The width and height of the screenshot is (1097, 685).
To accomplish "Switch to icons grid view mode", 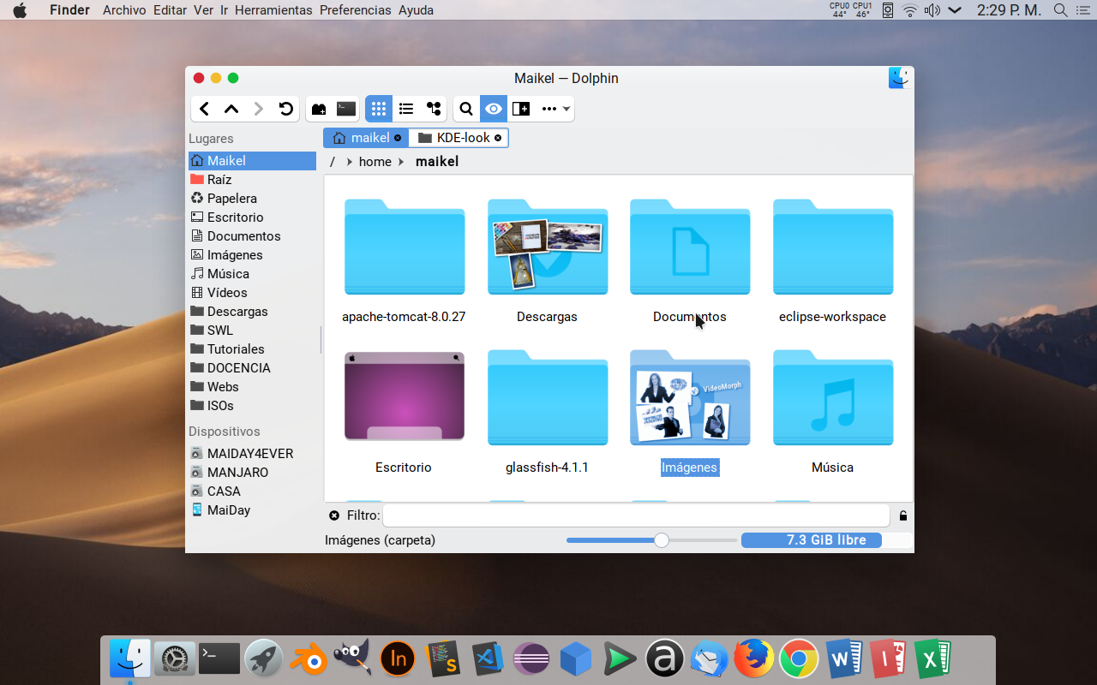I will coord(379,109).
